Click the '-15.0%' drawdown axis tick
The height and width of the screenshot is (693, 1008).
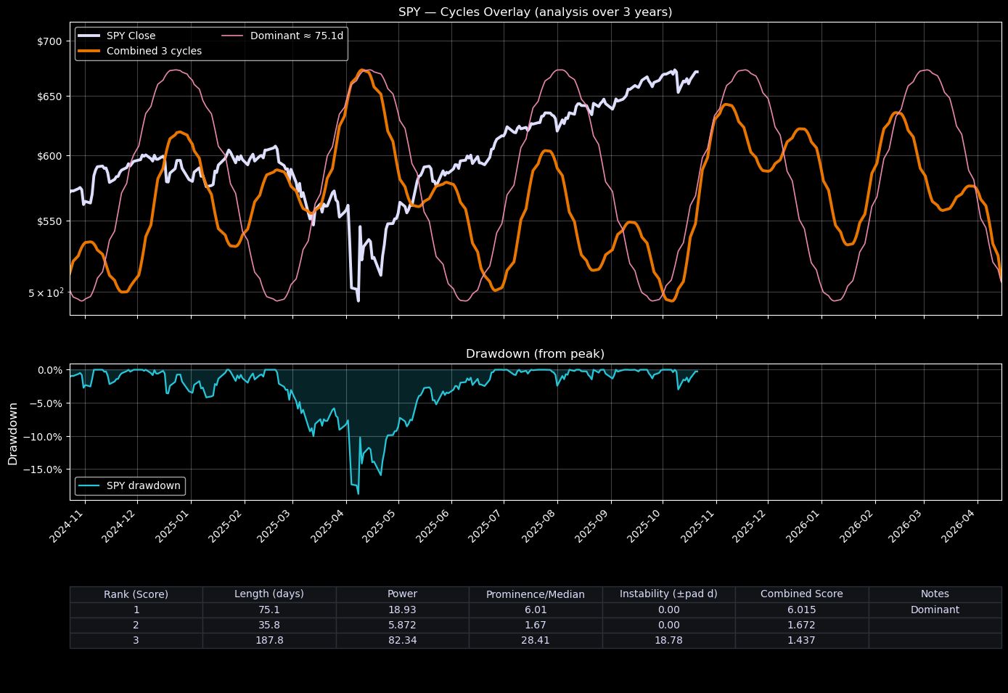(x=44, y=469)
